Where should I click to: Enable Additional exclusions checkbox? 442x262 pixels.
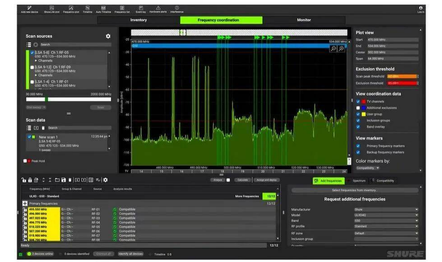(358, 108)
